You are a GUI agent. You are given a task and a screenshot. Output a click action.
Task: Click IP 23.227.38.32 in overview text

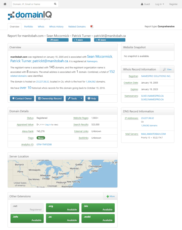pos(42,82)
